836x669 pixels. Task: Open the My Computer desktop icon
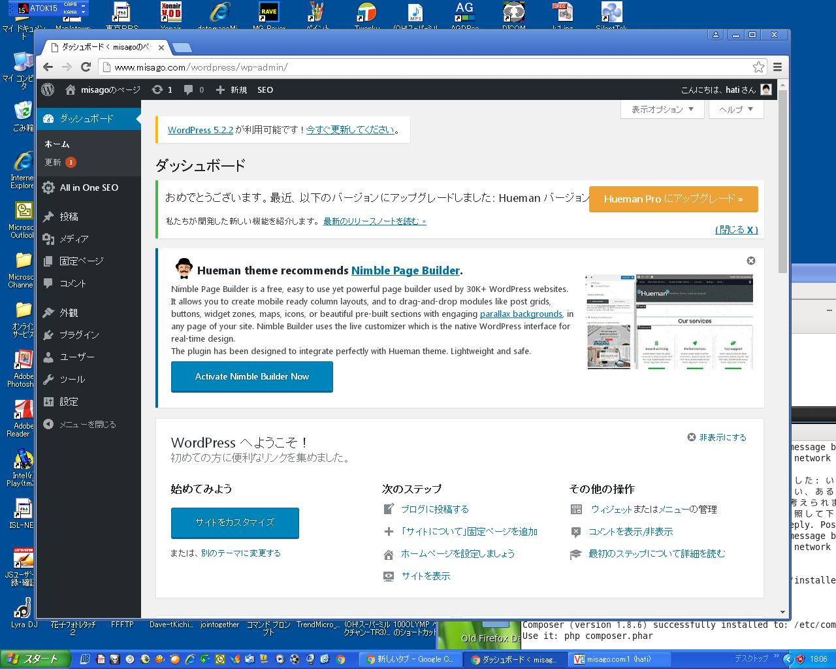pyautogui.click(x=23, y=71)
